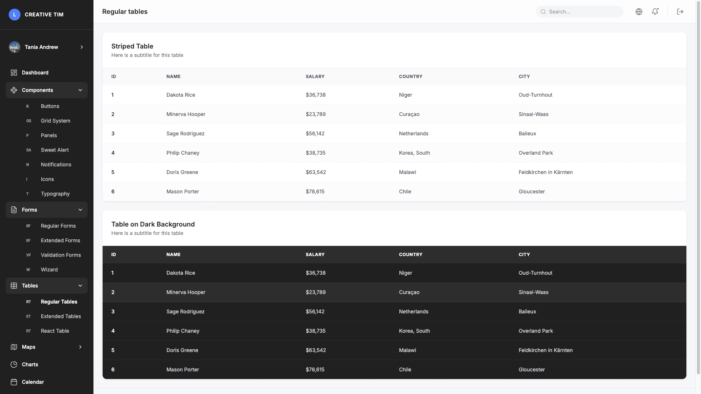Image resolution: width=701 pixels, height=394 pixels.
Task: Collapse the Tables section
Action: pos(80,286)
